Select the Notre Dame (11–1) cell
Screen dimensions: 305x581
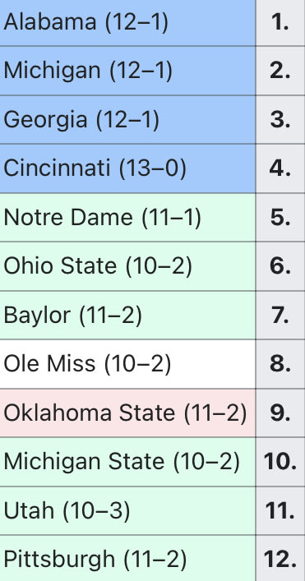click(x=127, y=218)
